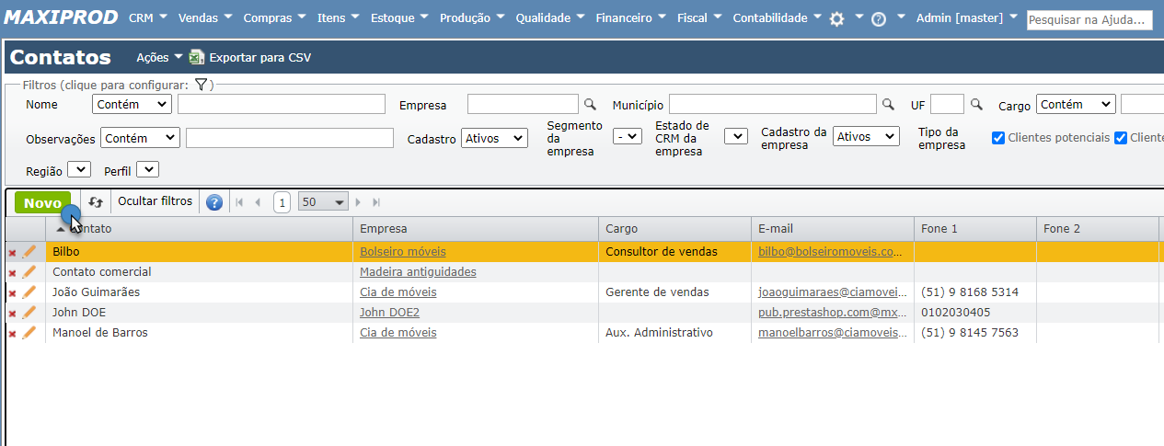
Task: Click page number 1 in pager
Action: point(282,202)
